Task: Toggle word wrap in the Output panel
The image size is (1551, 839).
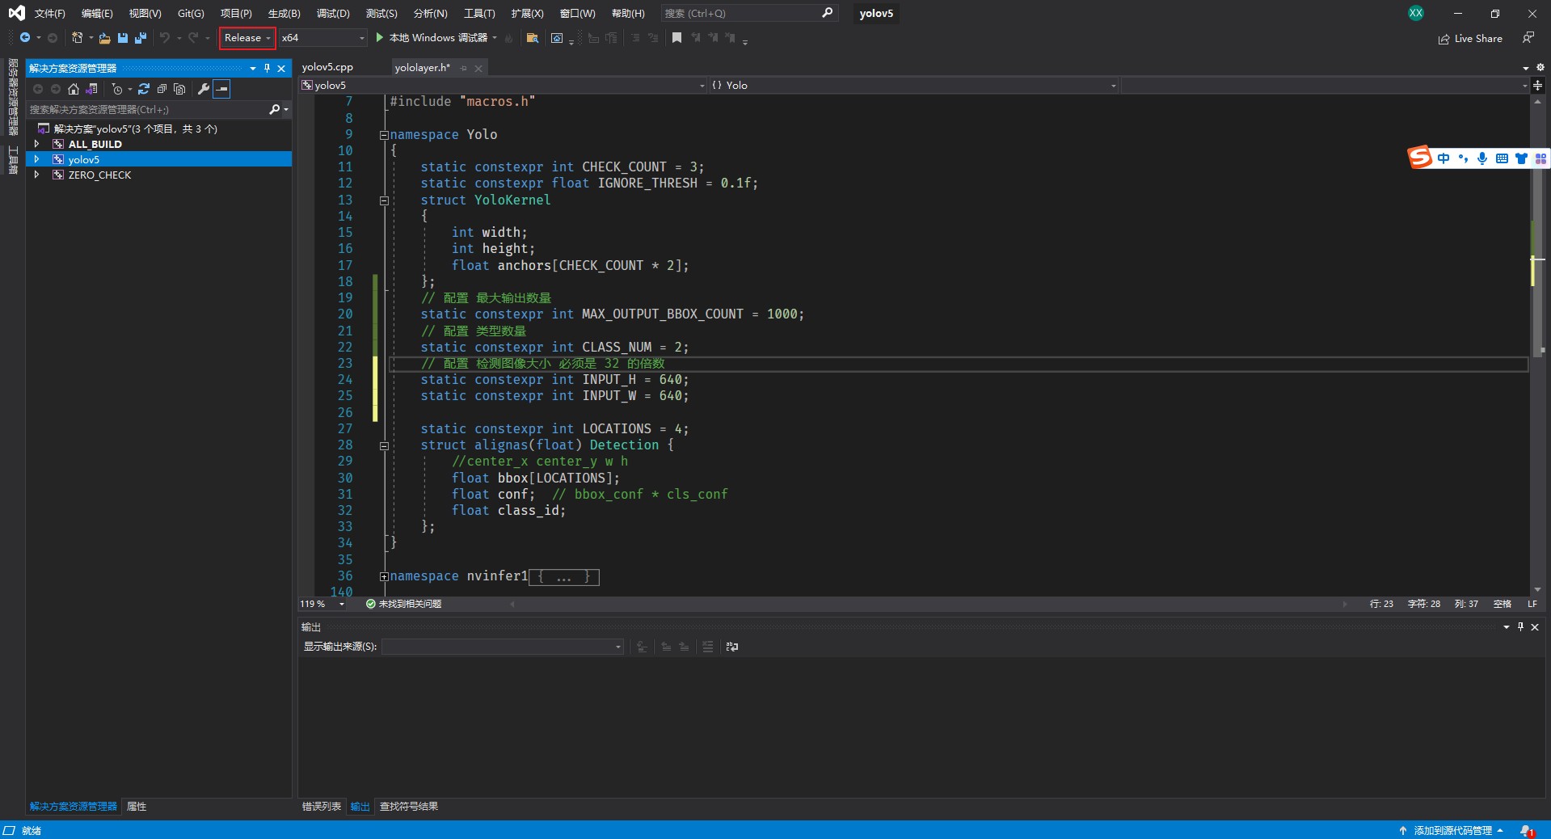Action: click(x=732, y=647)
